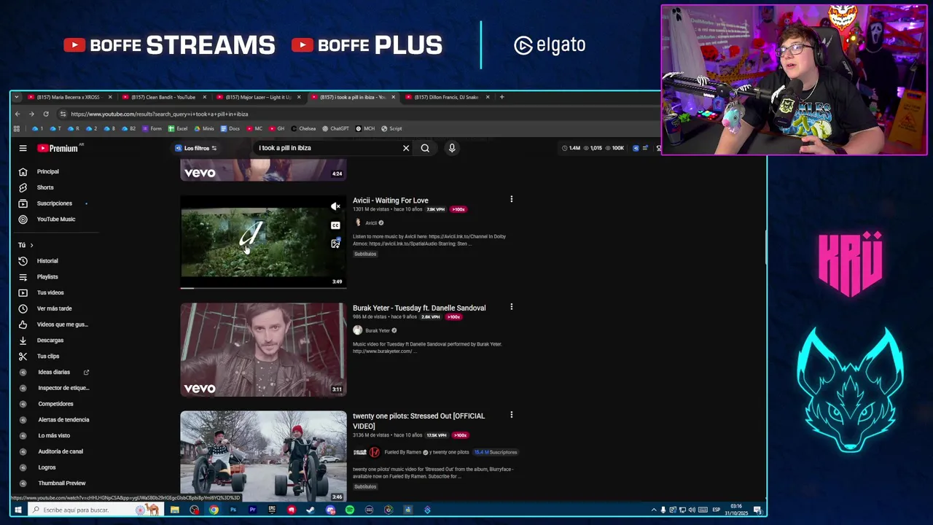
Task: Switch to the 'Major Lazer – Light it Up' tab
Action: tap(257, 97)
